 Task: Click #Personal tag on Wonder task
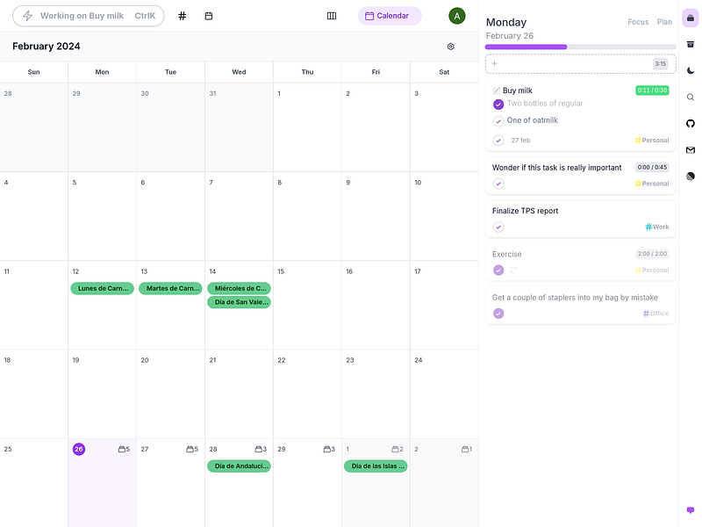[652, 184]
